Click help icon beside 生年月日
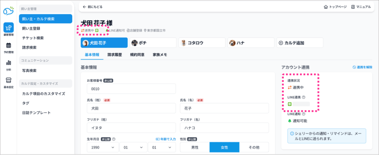Screen dimensions: 379x155 click(114, 139)
